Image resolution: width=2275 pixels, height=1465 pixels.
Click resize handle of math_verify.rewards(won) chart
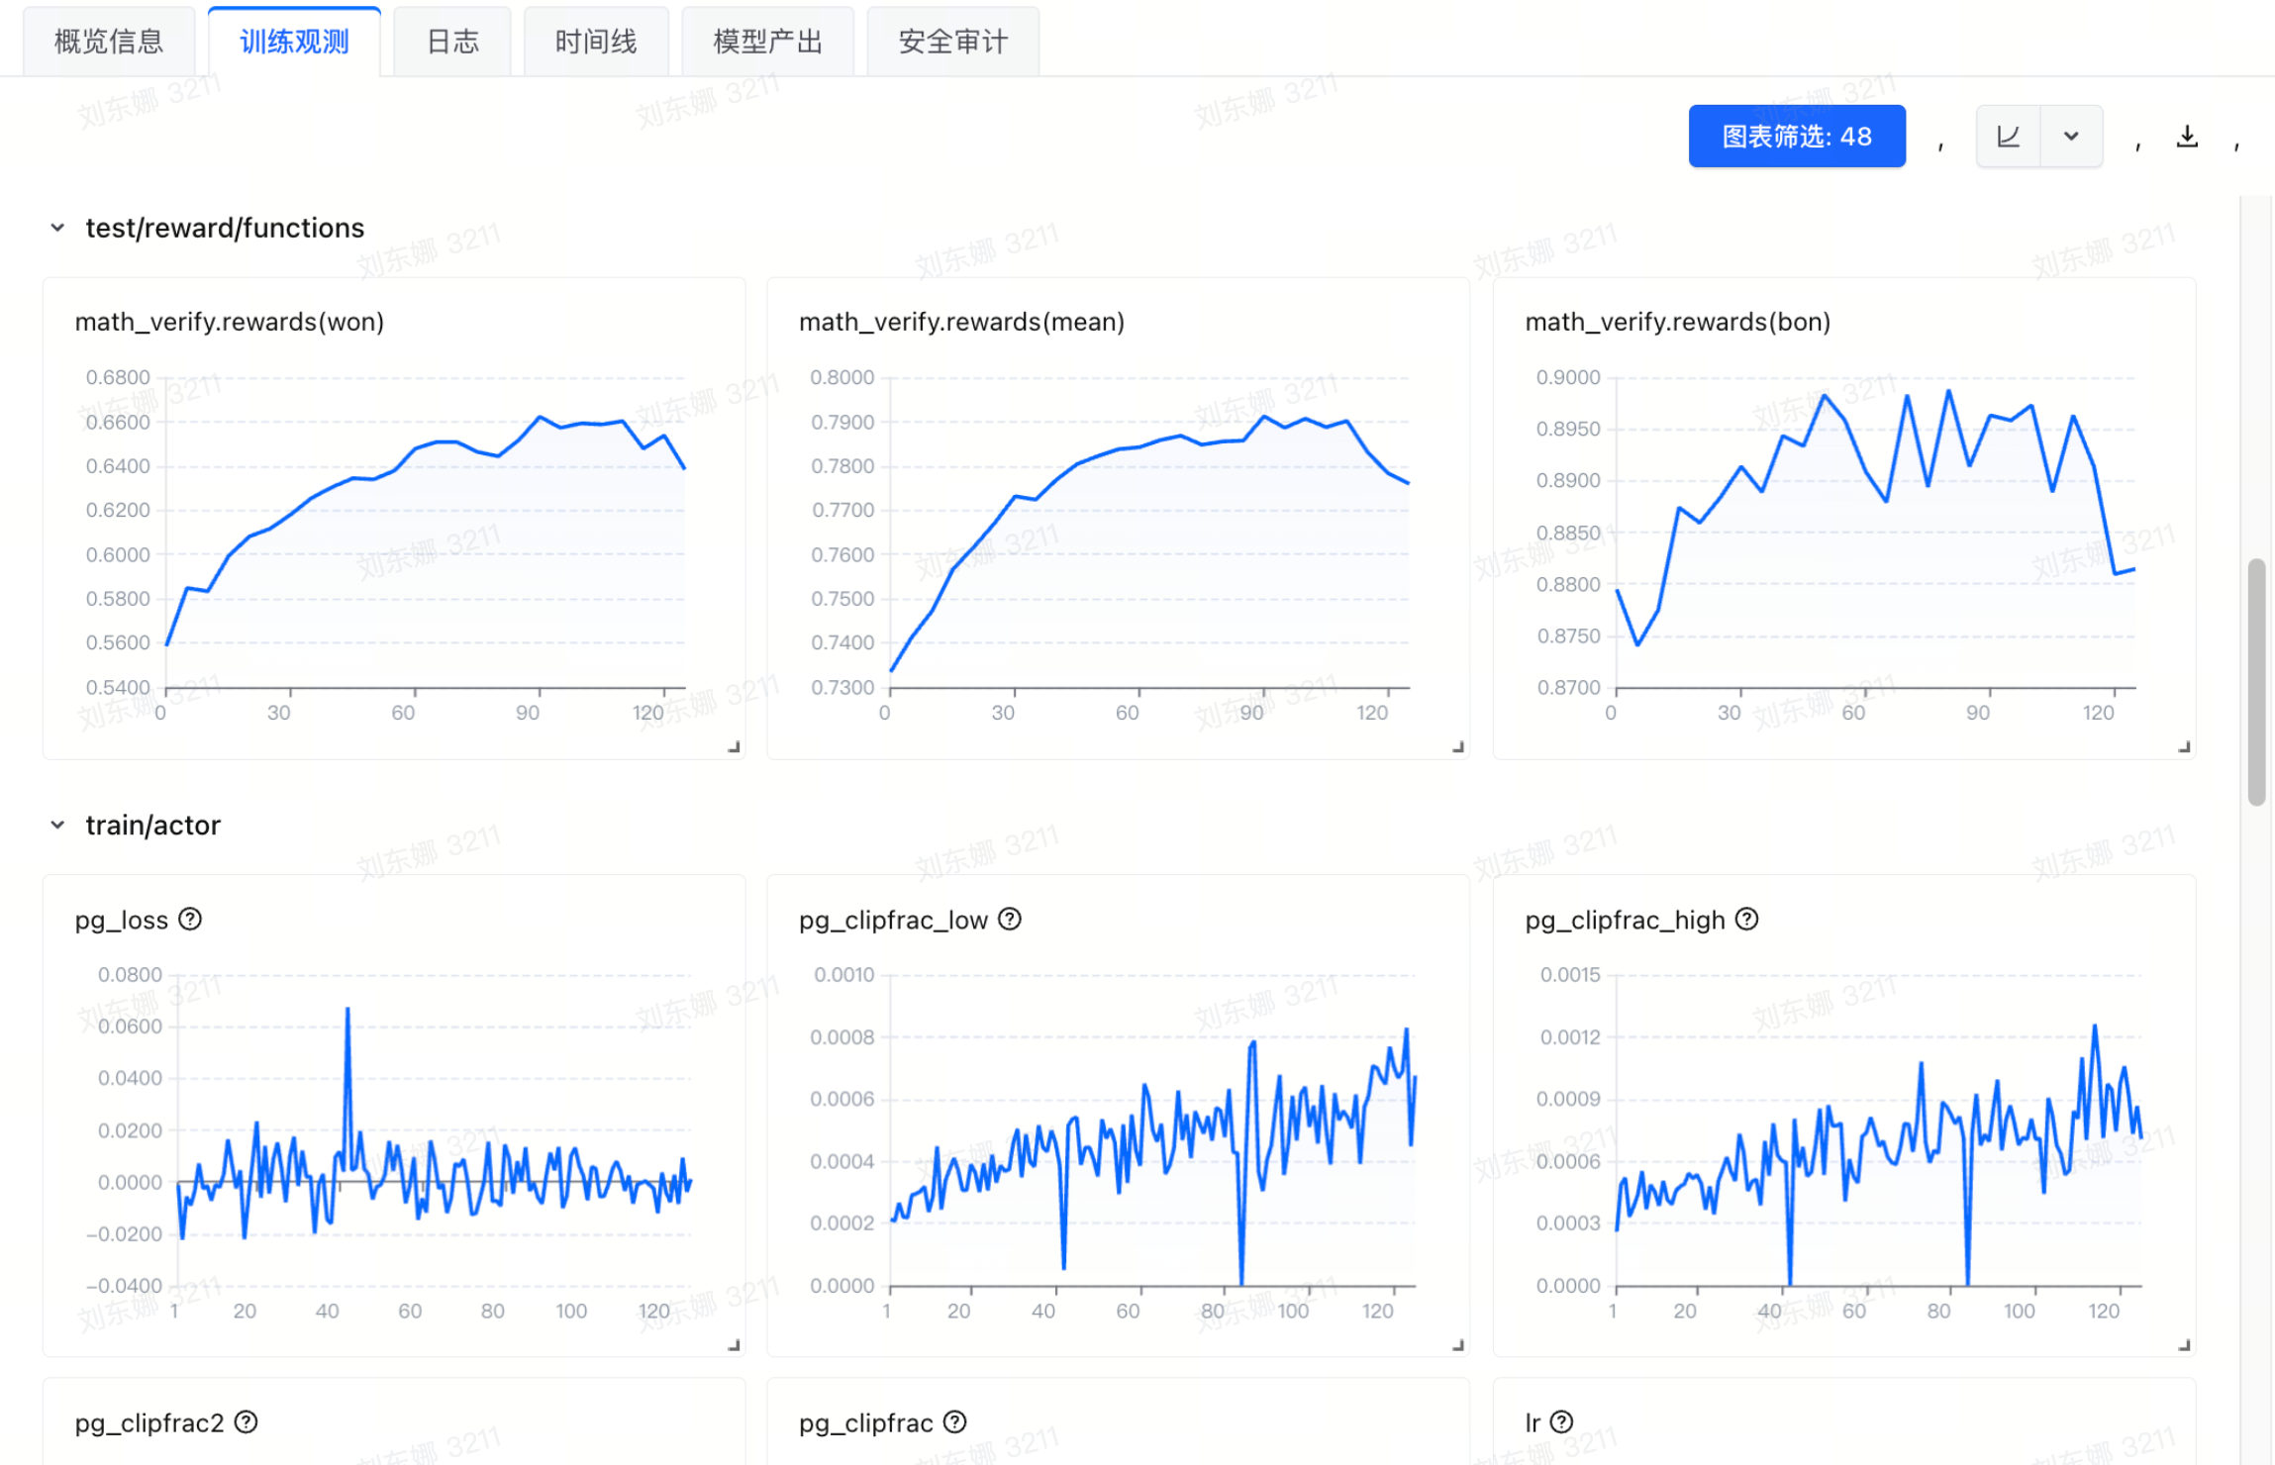[734, 747]
